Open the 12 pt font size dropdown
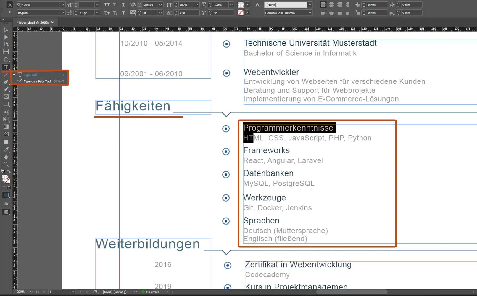The width and height of the screenshot is (477, 296). pyautogui.click(x=97, y=13)
